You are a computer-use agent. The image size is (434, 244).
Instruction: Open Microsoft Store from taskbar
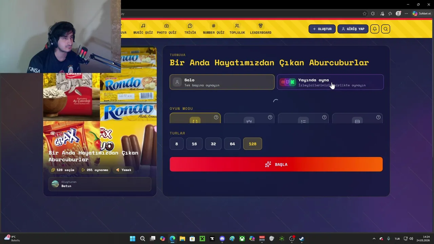click(x=192, y=239)
